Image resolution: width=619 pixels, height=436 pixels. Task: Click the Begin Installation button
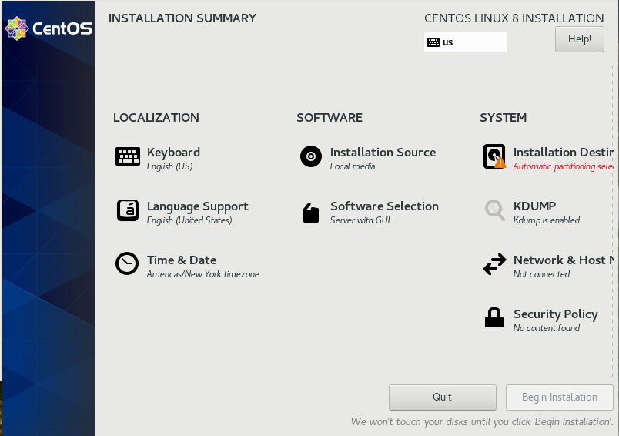560,397
